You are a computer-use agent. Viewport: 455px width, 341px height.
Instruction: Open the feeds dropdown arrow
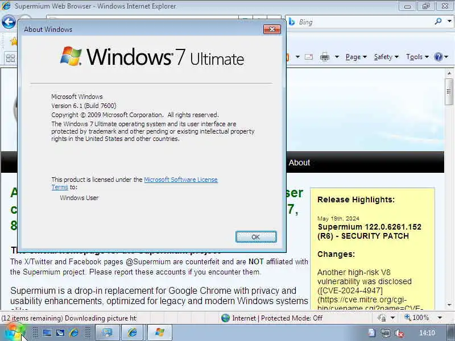point(297,57)
